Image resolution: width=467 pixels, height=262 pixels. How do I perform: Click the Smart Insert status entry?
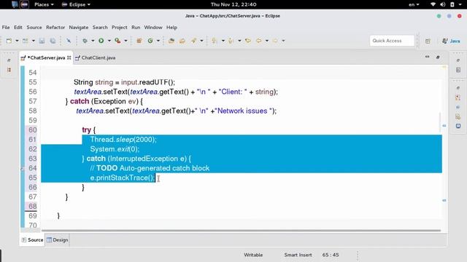298,255
